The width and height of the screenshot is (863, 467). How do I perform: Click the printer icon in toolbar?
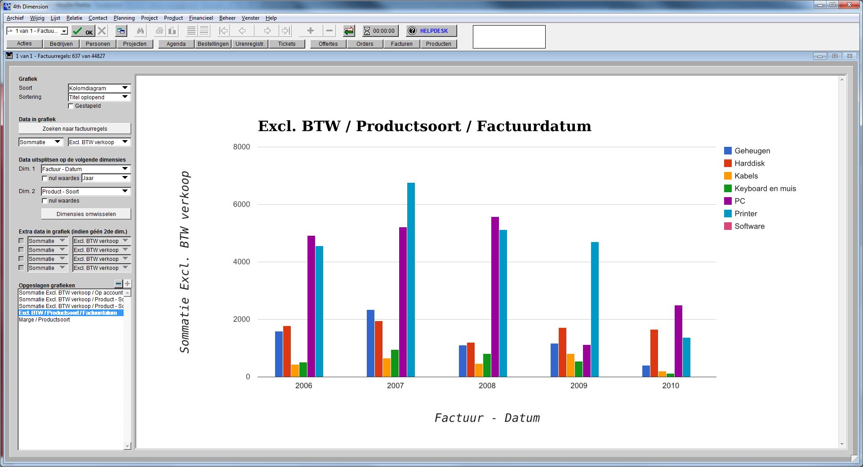[159, 31]
